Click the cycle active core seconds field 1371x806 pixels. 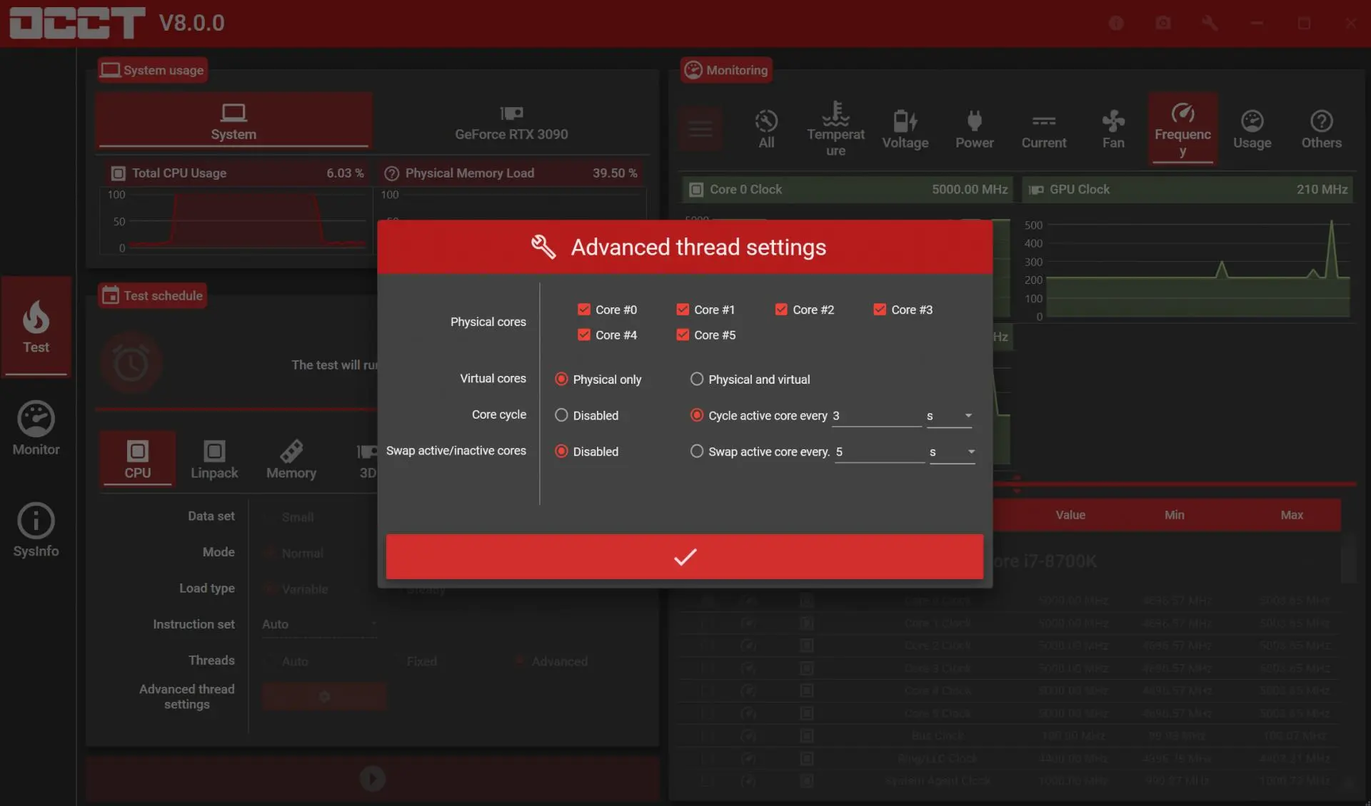click(876, 416)
